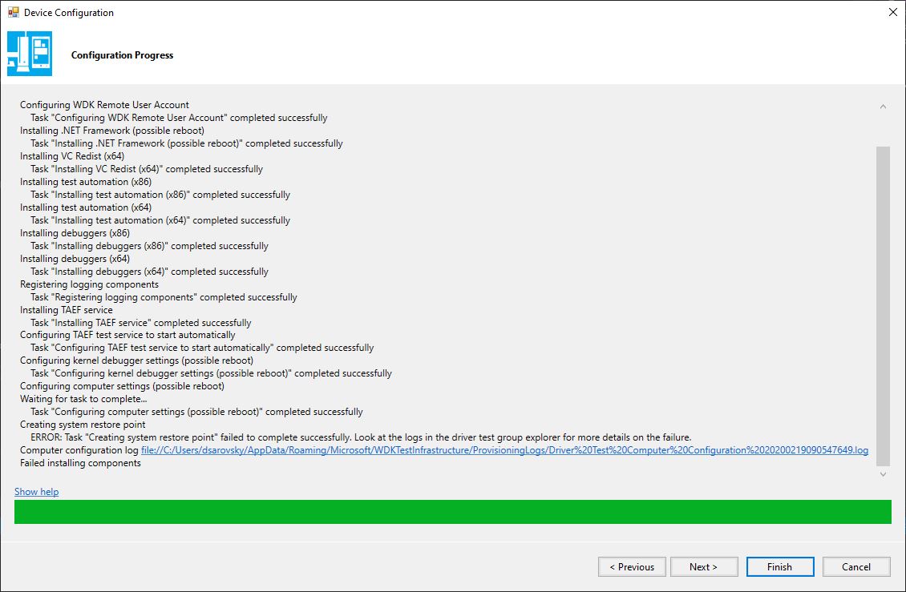This screenshot has width=906, height=592.
Task: Click the log scrollbar down arrow
Action: tap(883, 474)
